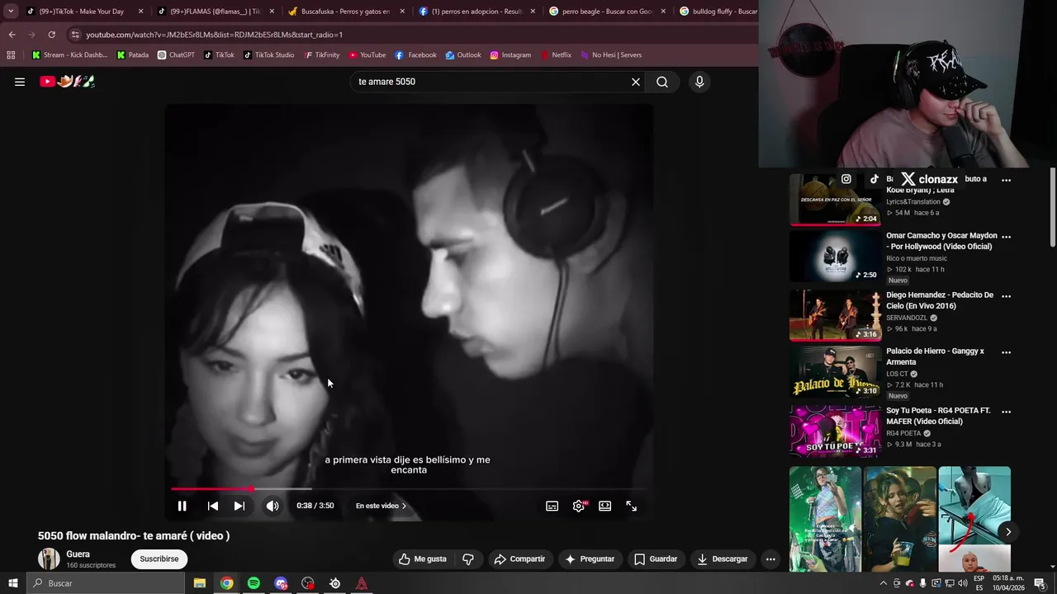
Task: Clear the 'te amare 5050' search text
Action: click(x=636, y=82)
